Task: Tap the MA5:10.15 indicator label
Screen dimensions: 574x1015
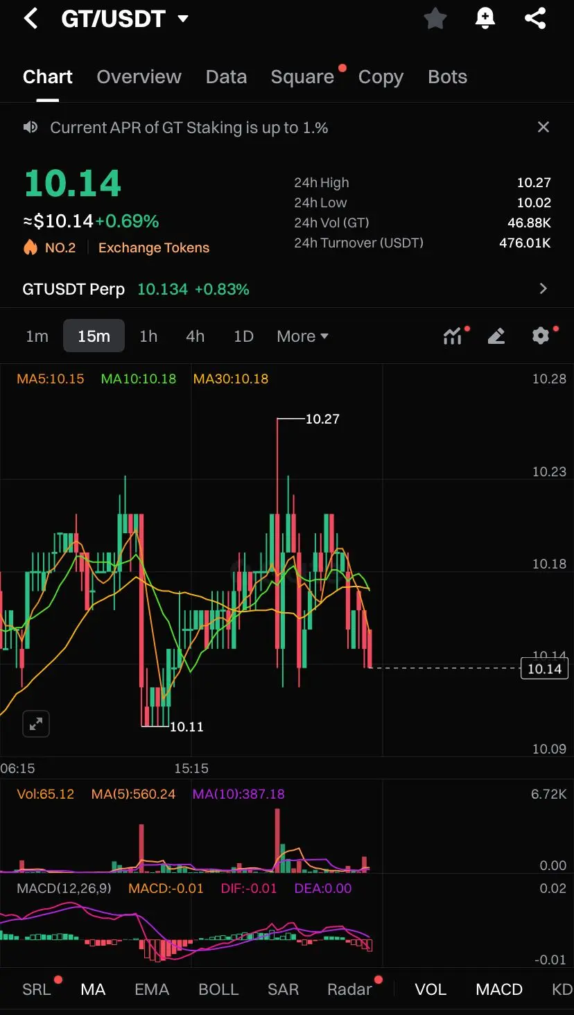Action: tap(51, 379)
